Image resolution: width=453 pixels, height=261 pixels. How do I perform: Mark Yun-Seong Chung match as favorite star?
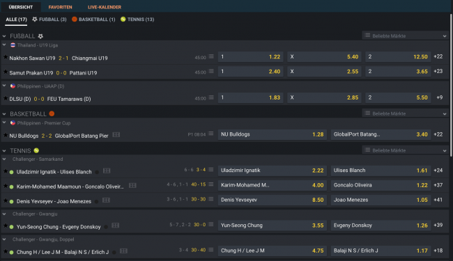(x=5, y=226)
